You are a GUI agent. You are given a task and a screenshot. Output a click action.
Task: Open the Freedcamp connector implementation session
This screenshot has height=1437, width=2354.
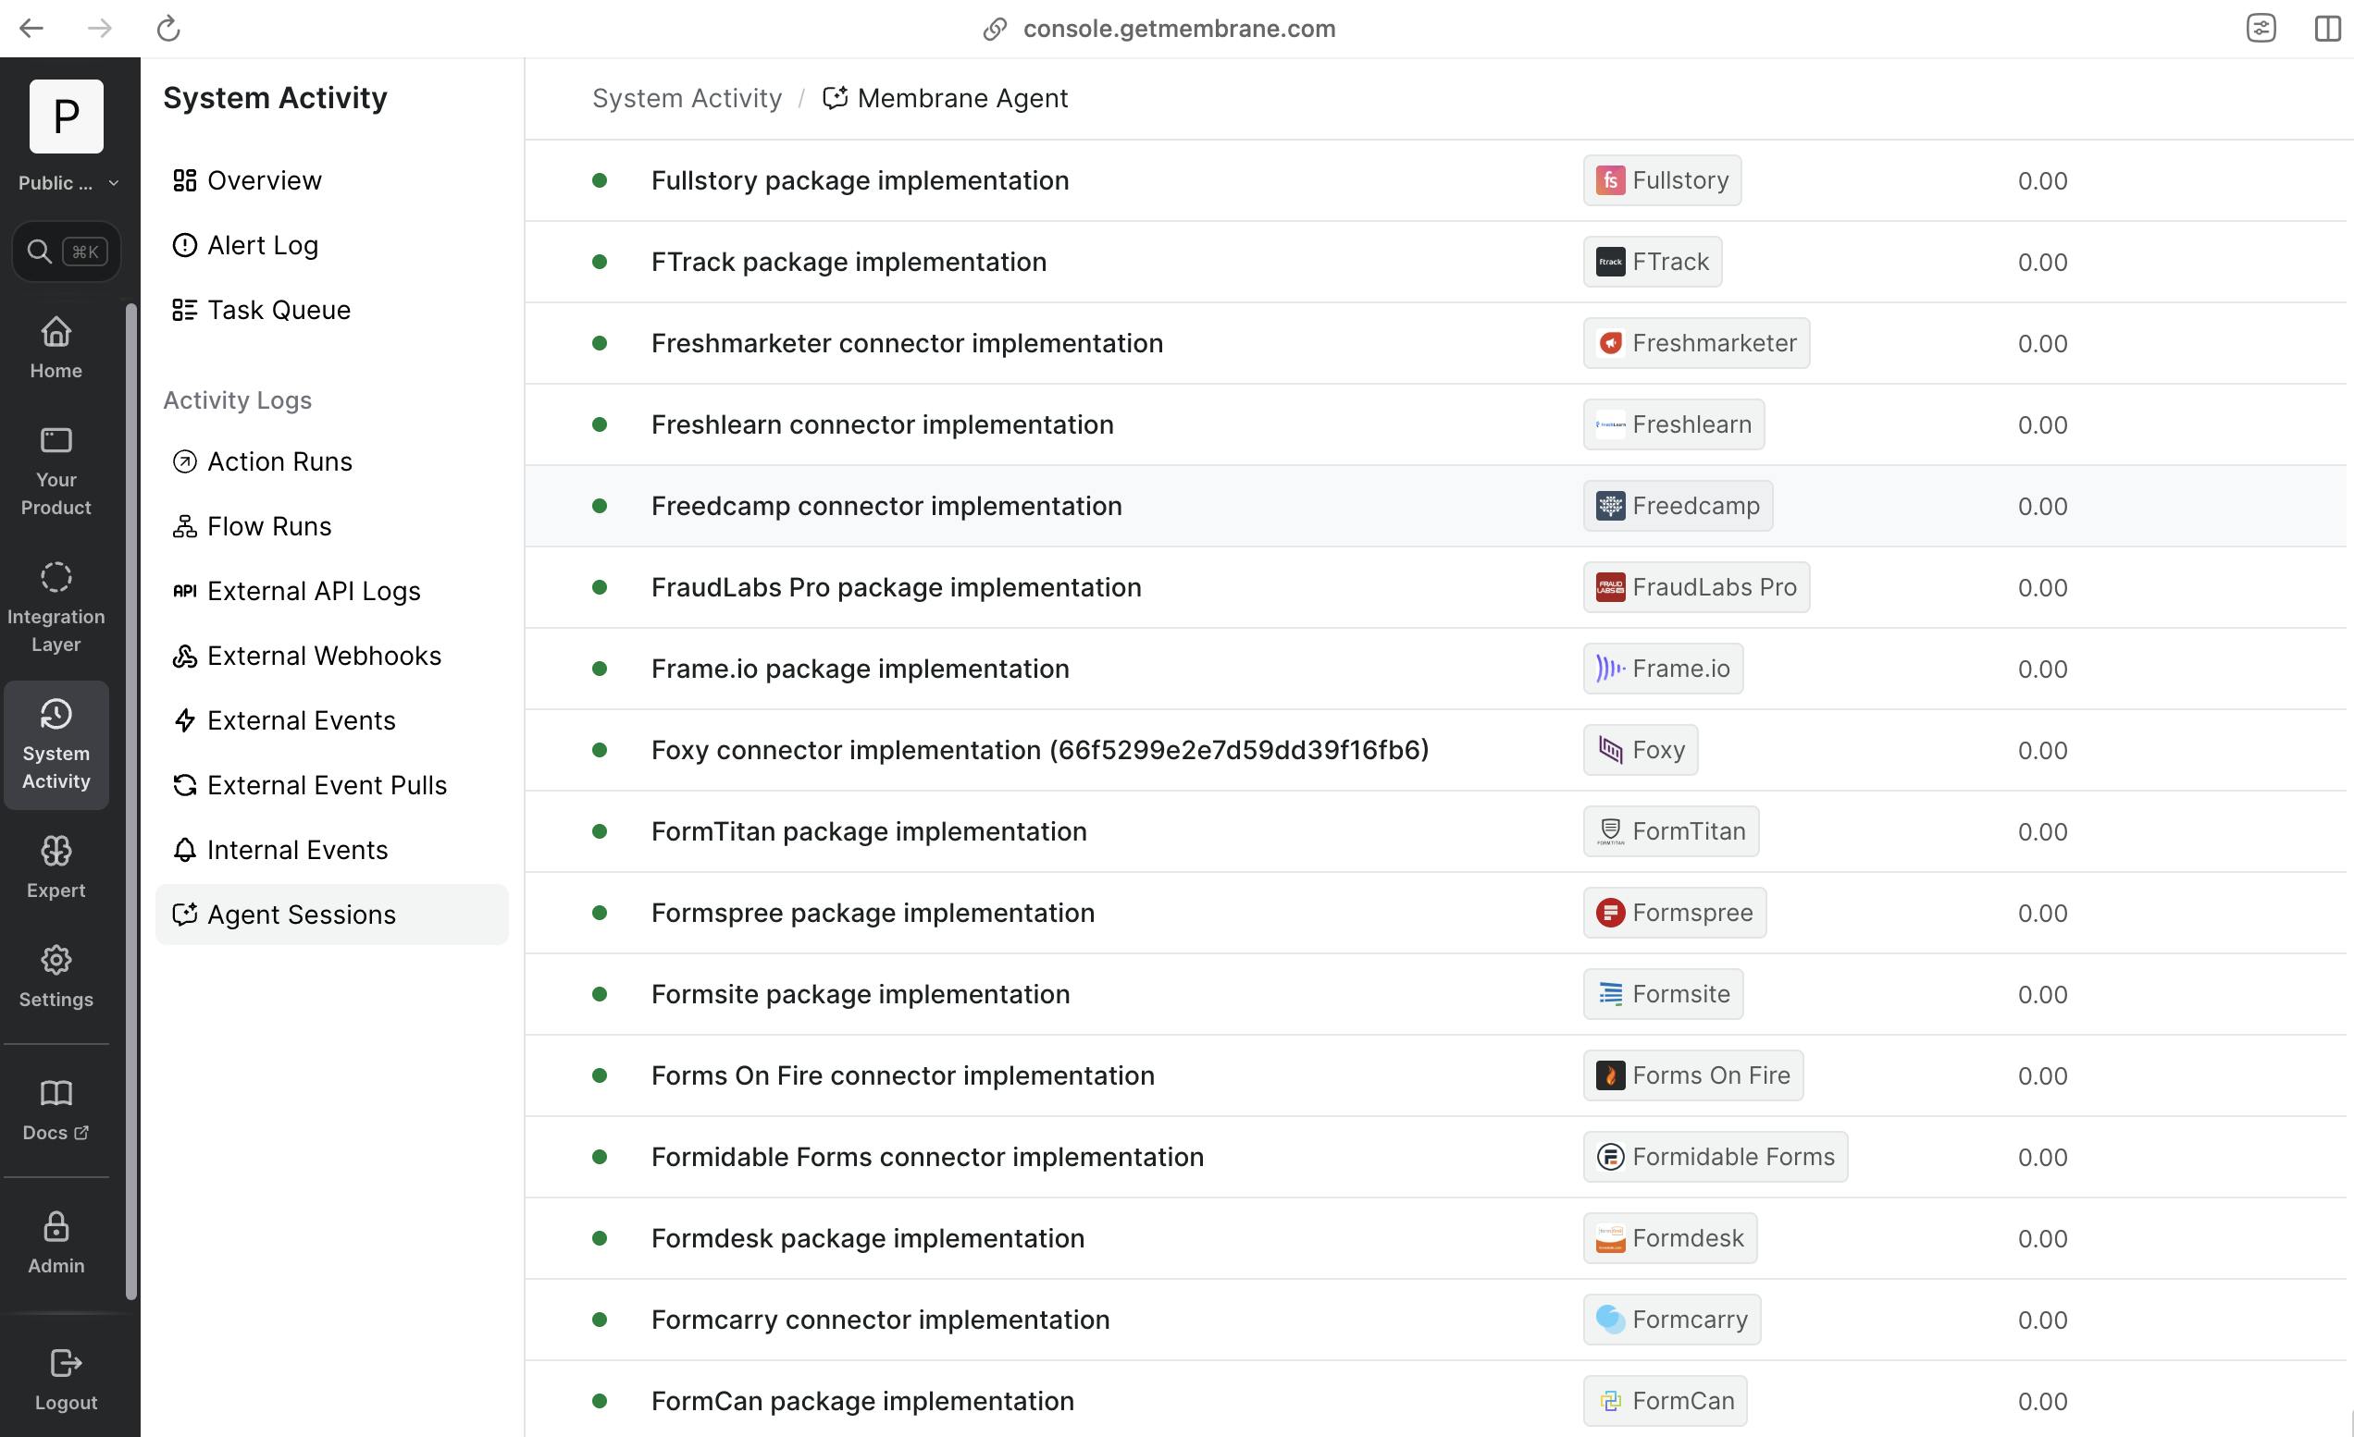click(886, 506)
